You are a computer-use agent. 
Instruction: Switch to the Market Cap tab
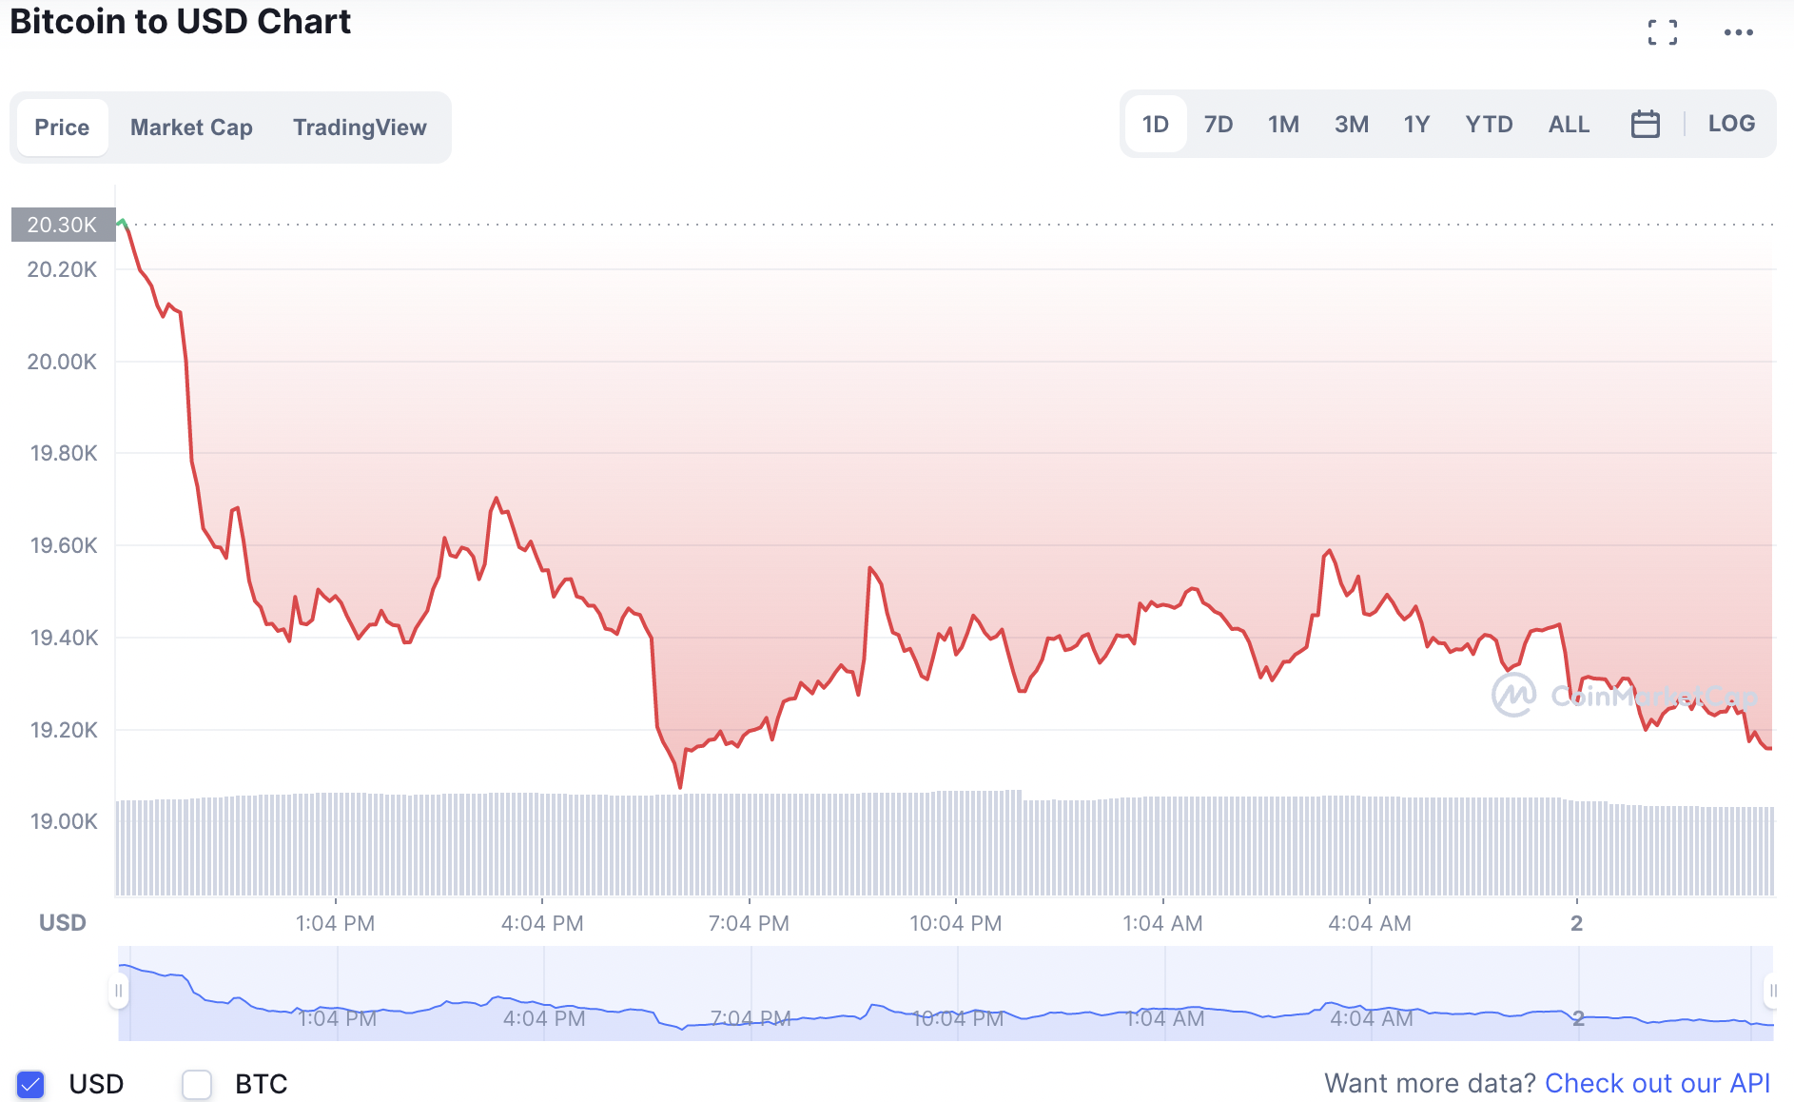click(191, 128)
